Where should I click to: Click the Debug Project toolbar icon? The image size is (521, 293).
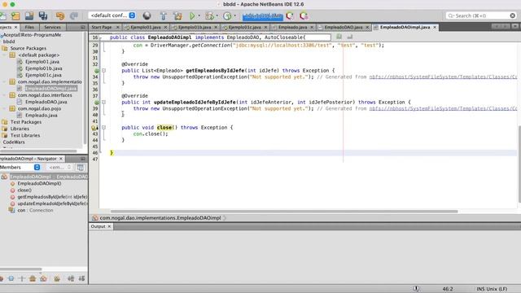[209, 15]
